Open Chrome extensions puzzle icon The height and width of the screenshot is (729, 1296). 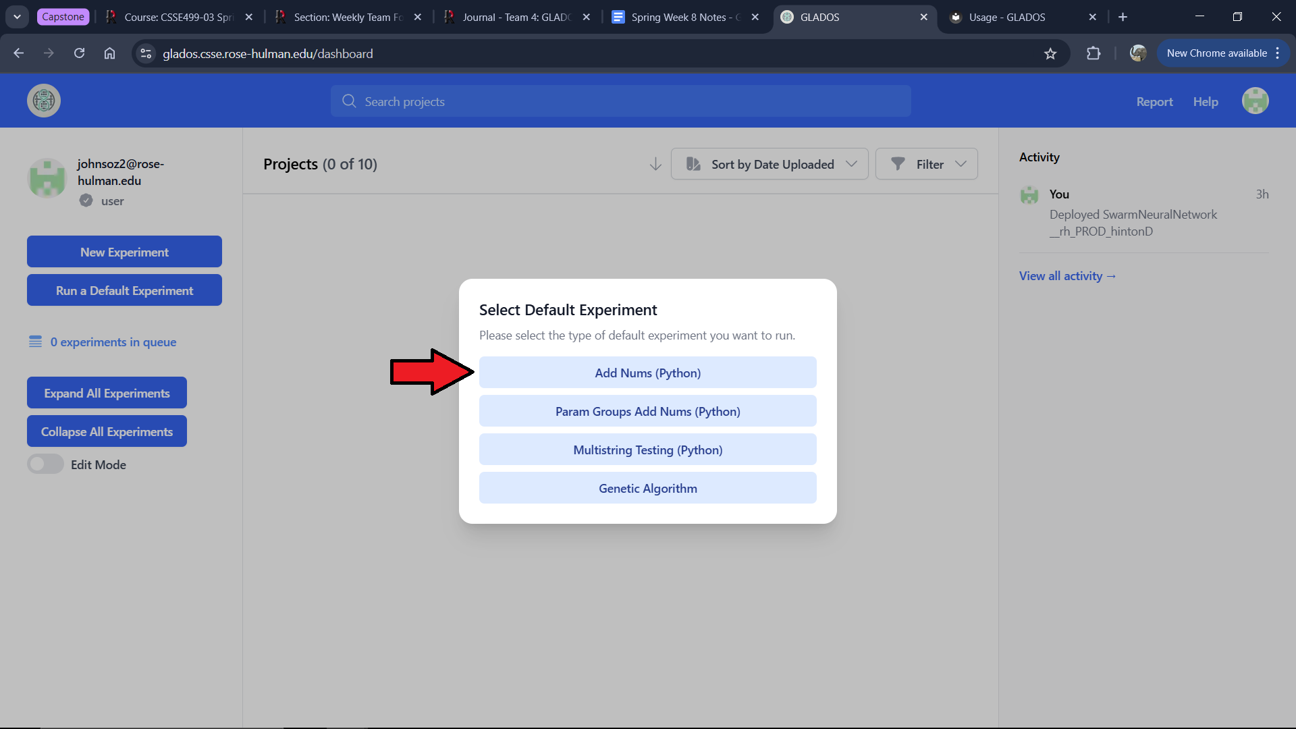click(x=1093, y=53)
